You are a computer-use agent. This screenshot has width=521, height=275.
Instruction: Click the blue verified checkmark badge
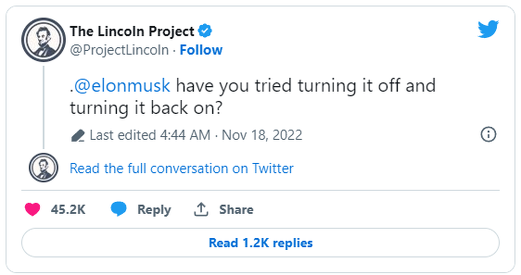tap(205, 31)
